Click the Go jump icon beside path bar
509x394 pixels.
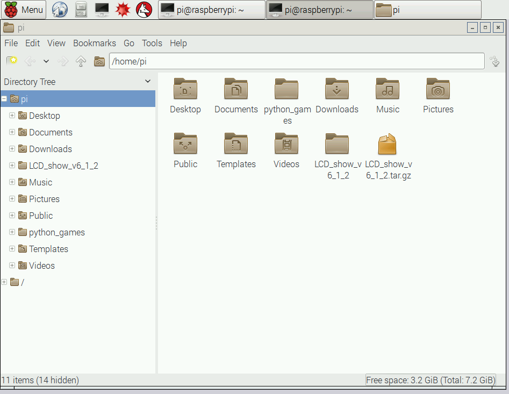pyautogui.click(x=495, y=61)
